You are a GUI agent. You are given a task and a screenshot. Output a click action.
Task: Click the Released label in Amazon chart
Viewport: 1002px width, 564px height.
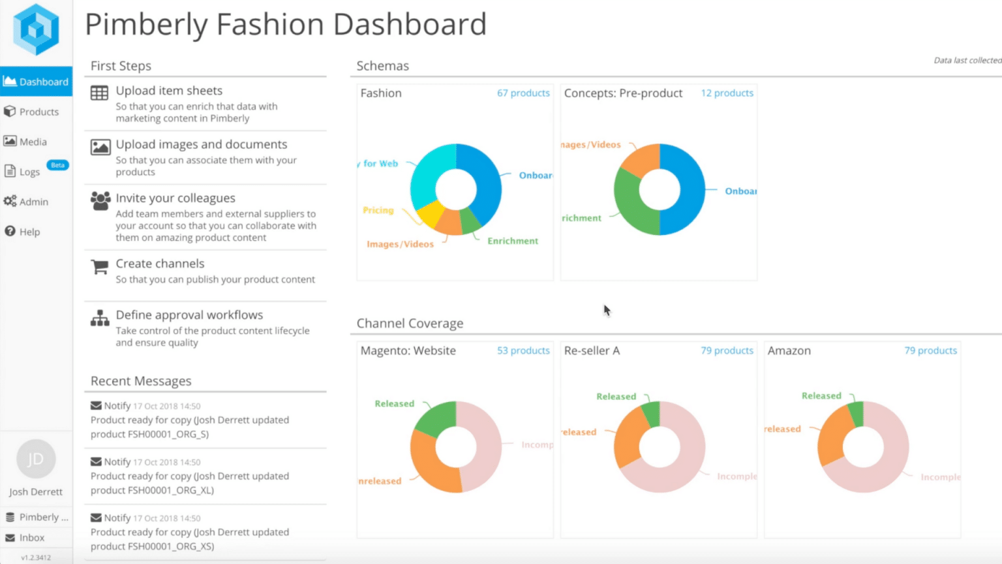pyautogui.click(x=821, y=396)
